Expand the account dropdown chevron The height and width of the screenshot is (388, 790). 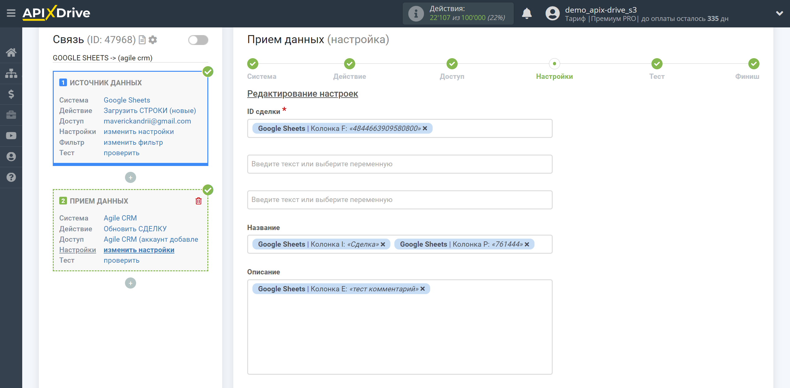coord(780,13)
